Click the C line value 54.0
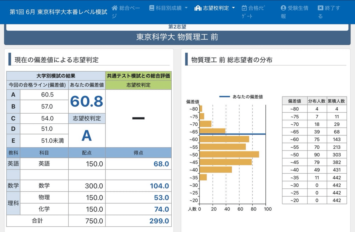The image size is (355, 232). 47,118
